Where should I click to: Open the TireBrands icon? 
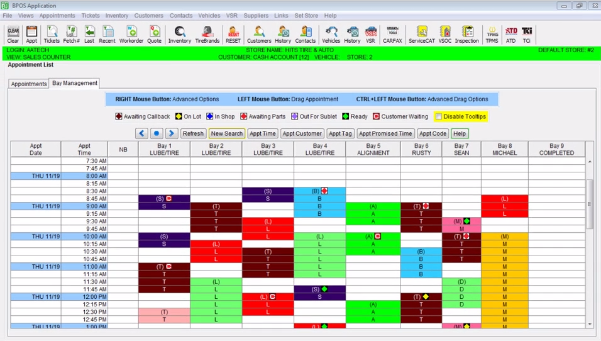[x=207, y=35]
